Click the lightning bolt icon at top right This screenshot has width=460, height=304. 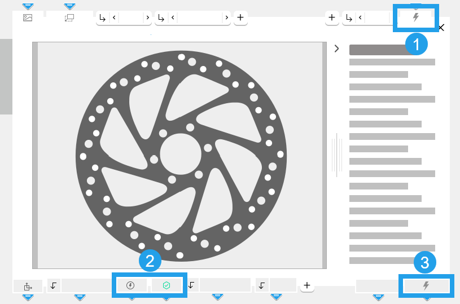coord(417,17)
